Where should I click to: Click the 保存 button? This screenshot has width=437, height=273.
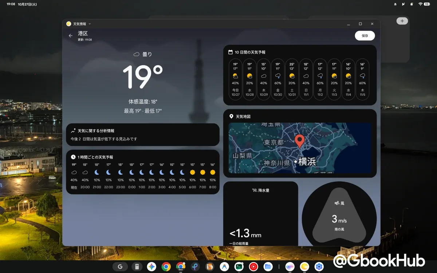coord(365,36)
